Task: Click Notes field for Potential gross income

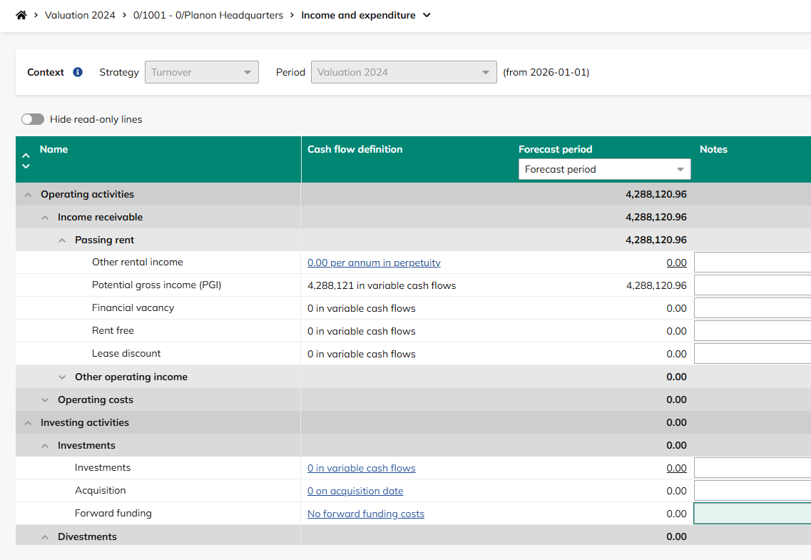Action: coord(753,285)
